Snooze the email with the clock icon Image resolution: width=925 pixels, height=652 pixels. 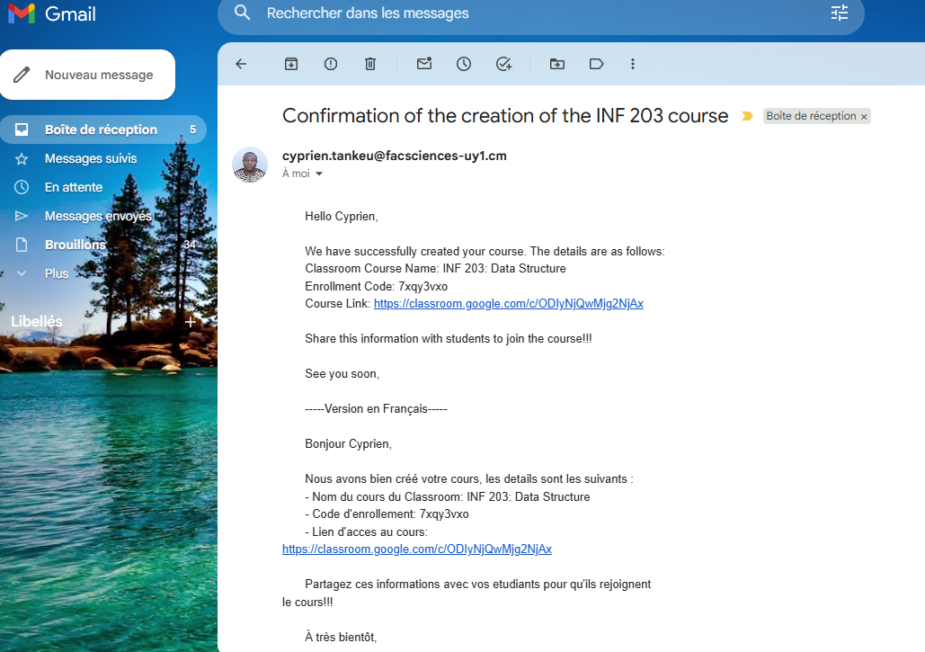(x=464, y=64)
